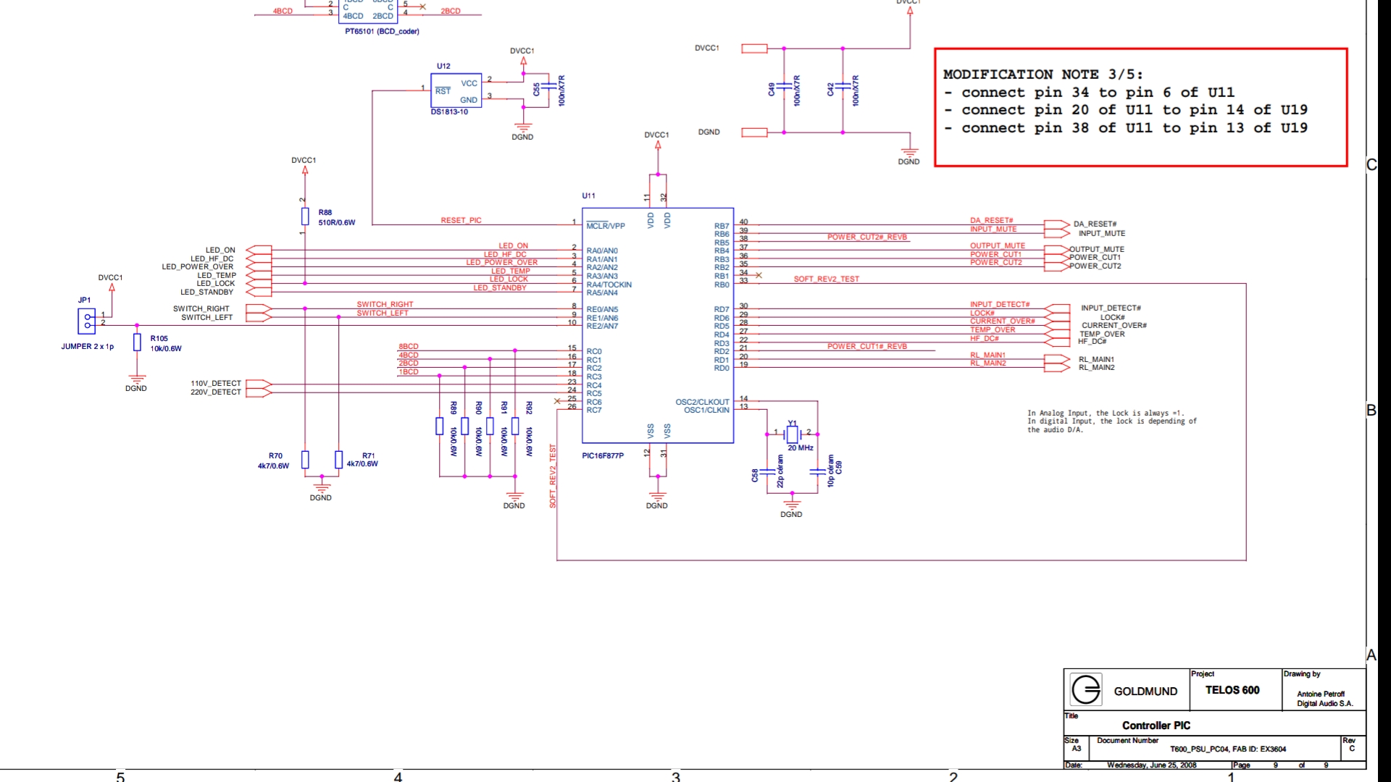Click the Goldmund logo in title block
The height and width of the screenshot is (782, 1391).
1086,689
